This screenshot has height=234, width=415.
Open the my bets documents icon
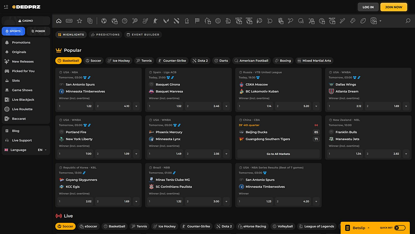click(90, 21)
